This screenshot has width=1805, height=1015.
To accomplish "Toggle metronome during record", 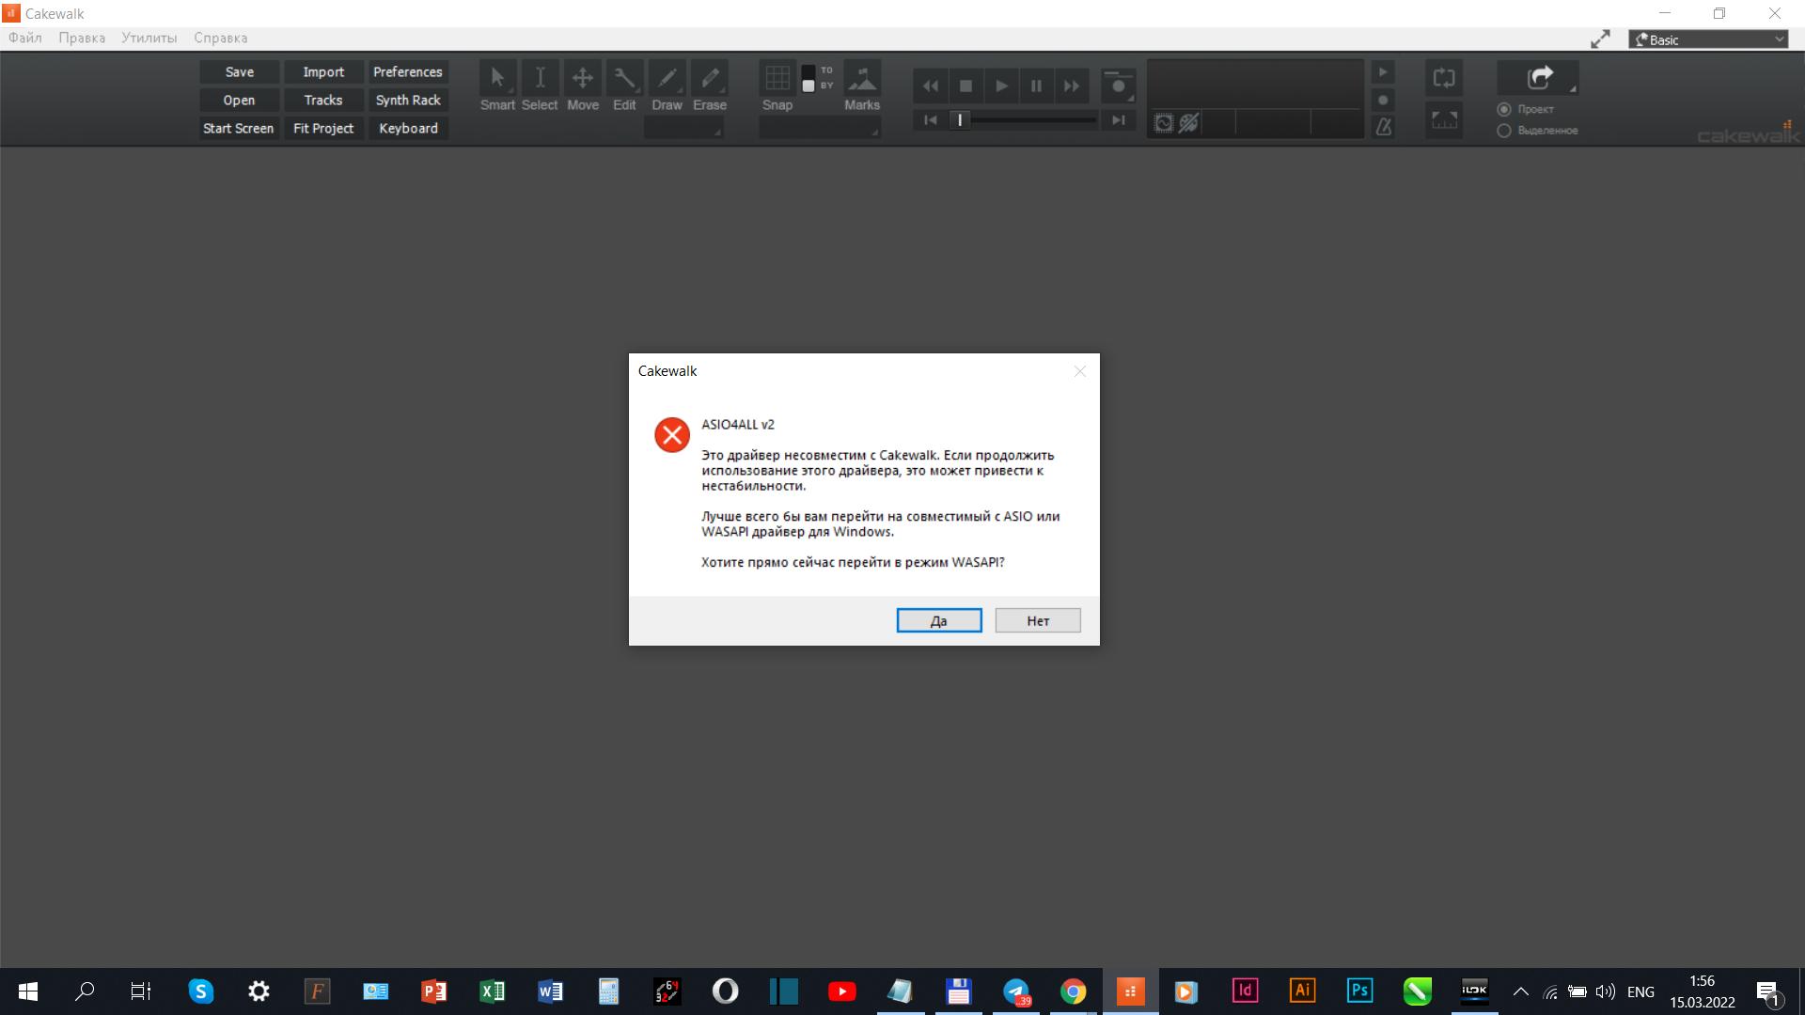I will 1383,100.
